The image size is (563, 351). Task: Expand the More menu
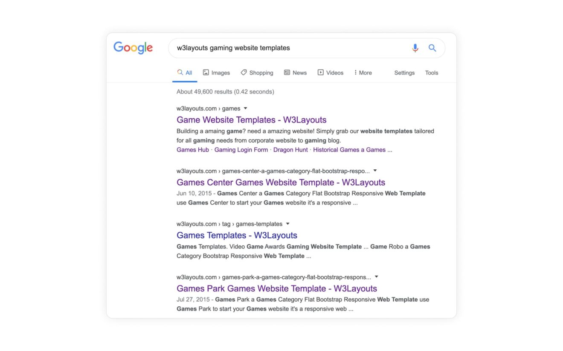click(363, 73)
